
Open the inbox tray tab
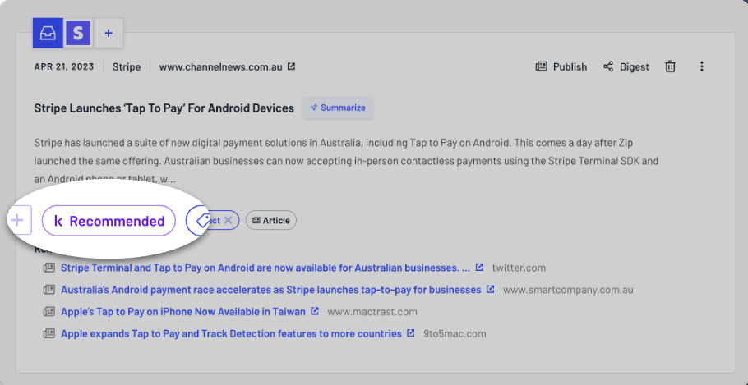pyautogui.click(x=48, y=34)
